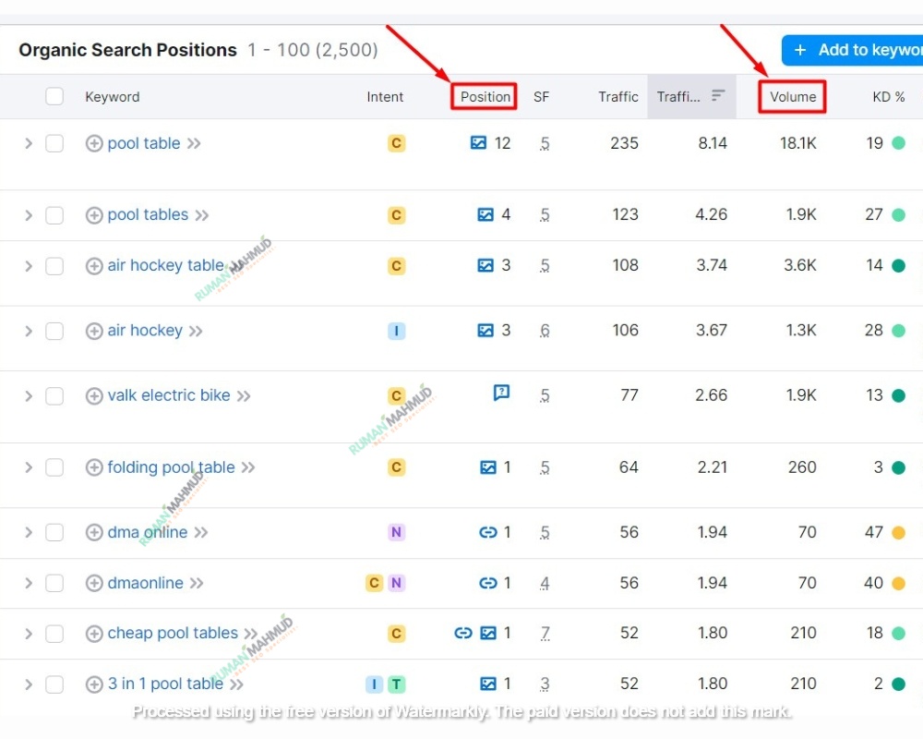This screenshot has width=923, height=739.
Task: Click the FAQ icon next to "valk electric bike"
Action: click(x=501, y=393)
